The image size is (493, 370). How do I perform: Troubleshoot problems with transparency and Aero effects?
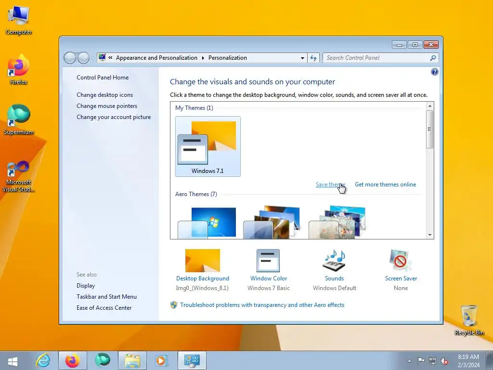point(262,305)
